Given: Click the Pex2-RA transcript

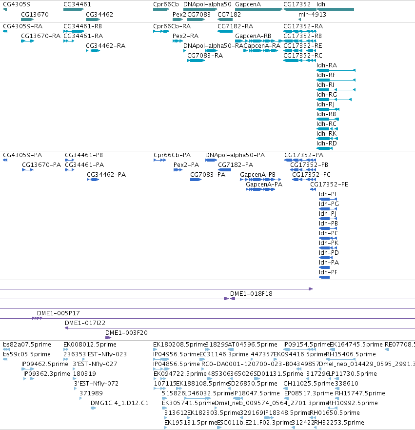Looking at the screenshot, I should [x=178, y=41].
